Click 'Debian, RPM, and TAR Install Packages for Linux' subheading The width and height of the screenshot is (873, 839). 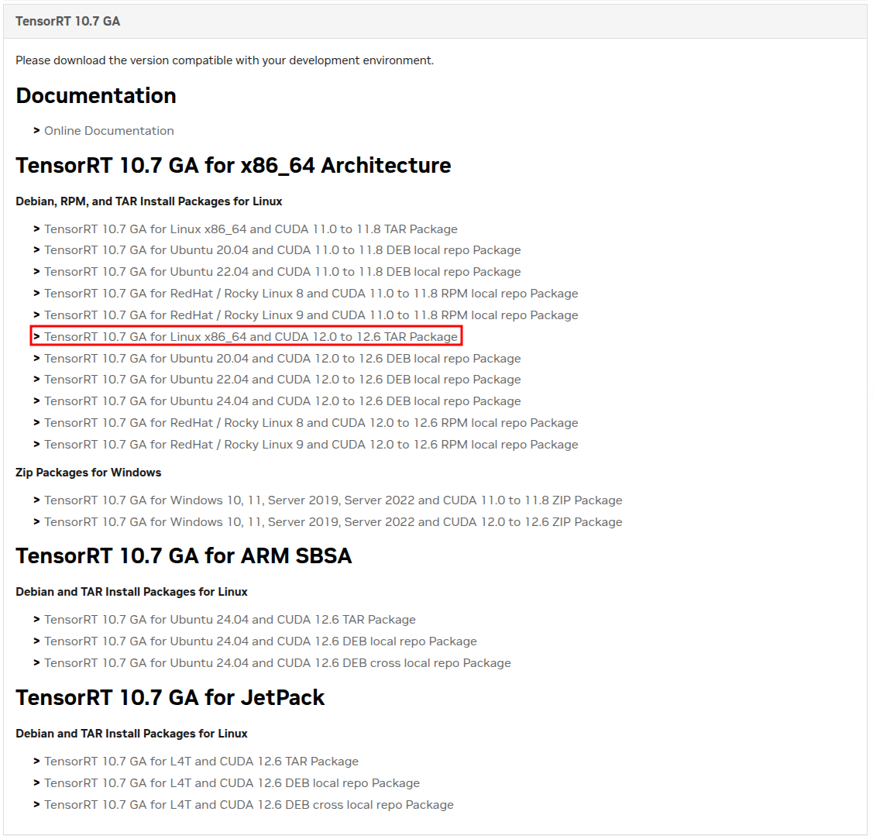coord(149,201)
